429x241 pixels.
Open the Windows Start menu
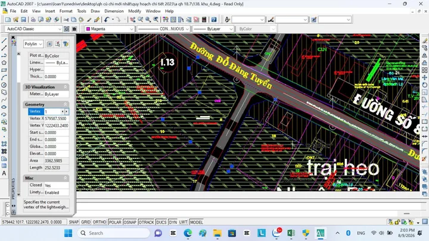68,233
